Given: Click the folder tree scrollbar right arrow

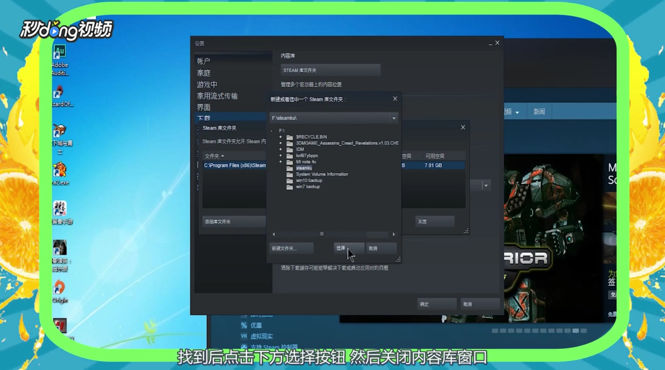Looking at the screenshot, I should (x=394, y=234).
